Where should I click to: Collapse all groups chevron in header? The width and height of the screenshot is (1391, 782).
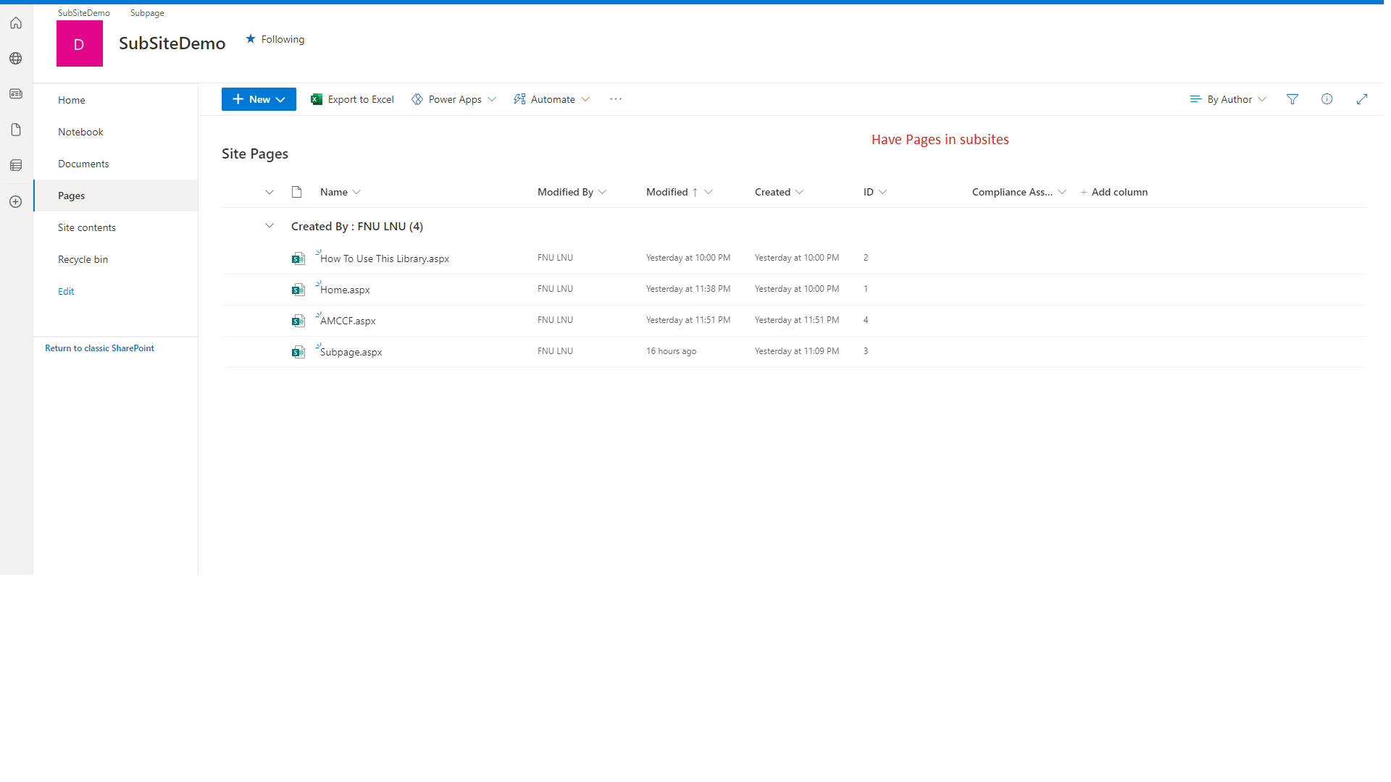click(x=270, y=192)
